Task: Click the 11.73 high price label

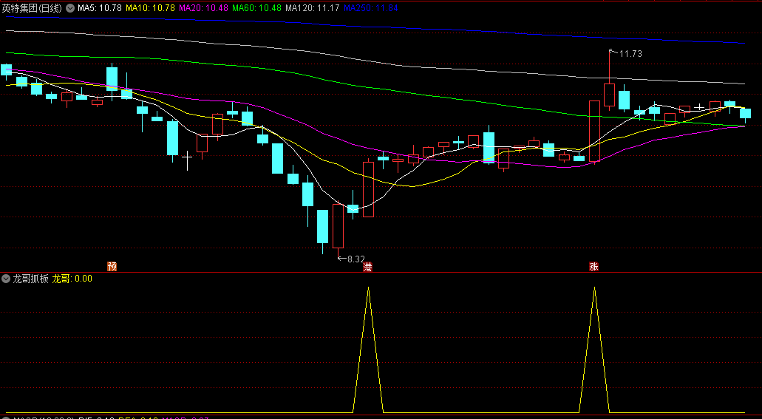Action: tap(630, 54)
